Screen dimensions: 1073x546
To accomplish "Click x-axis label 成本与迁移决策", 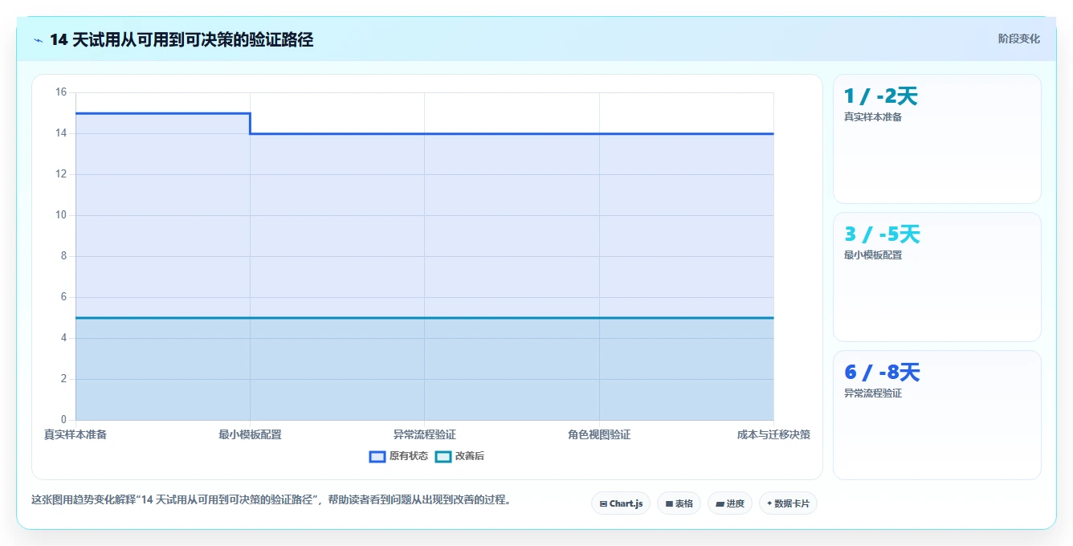I will (773, 434).
